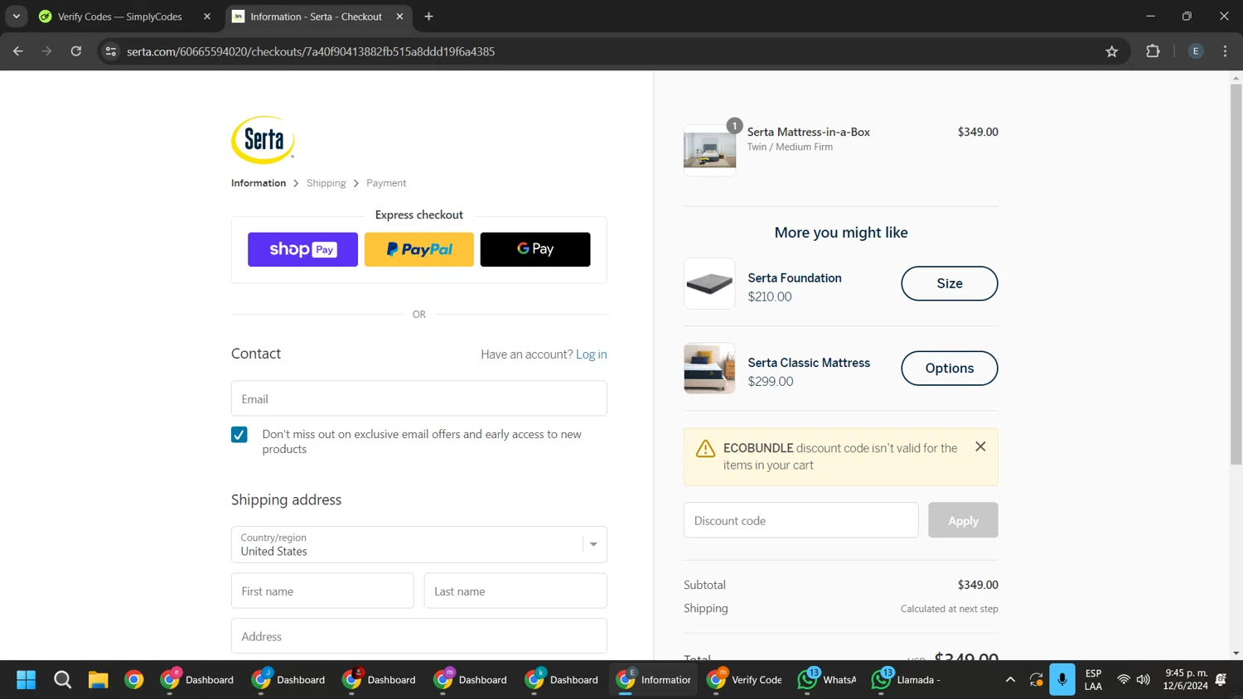Open Chrome's three-dot menu
1243x699 pixels.
pos(1225,51)
